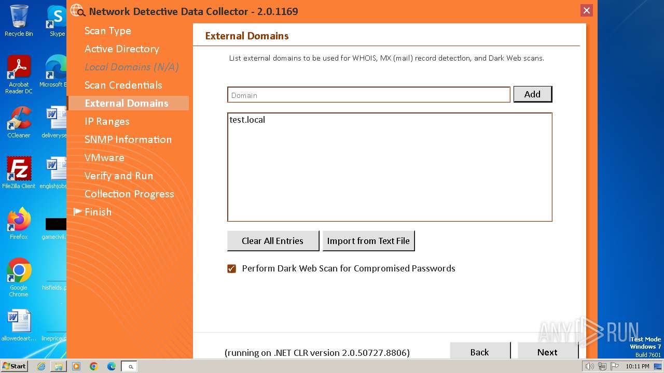The width and height of the screenshot is (664, 373).
Task: Open Windows Explorer folder in the taskbar
Action: 59,366
